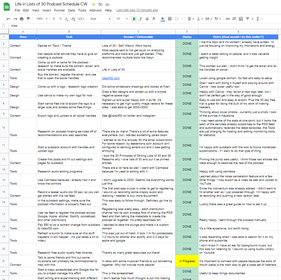Click the 'Status' header cell
The image size is (281, 280).
187,37
